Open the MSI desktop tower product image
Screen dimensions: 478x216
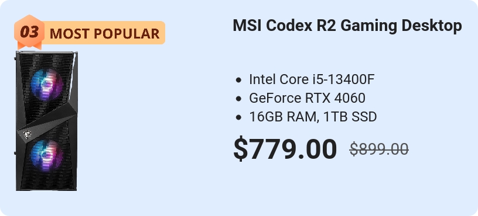coord(46,121)
